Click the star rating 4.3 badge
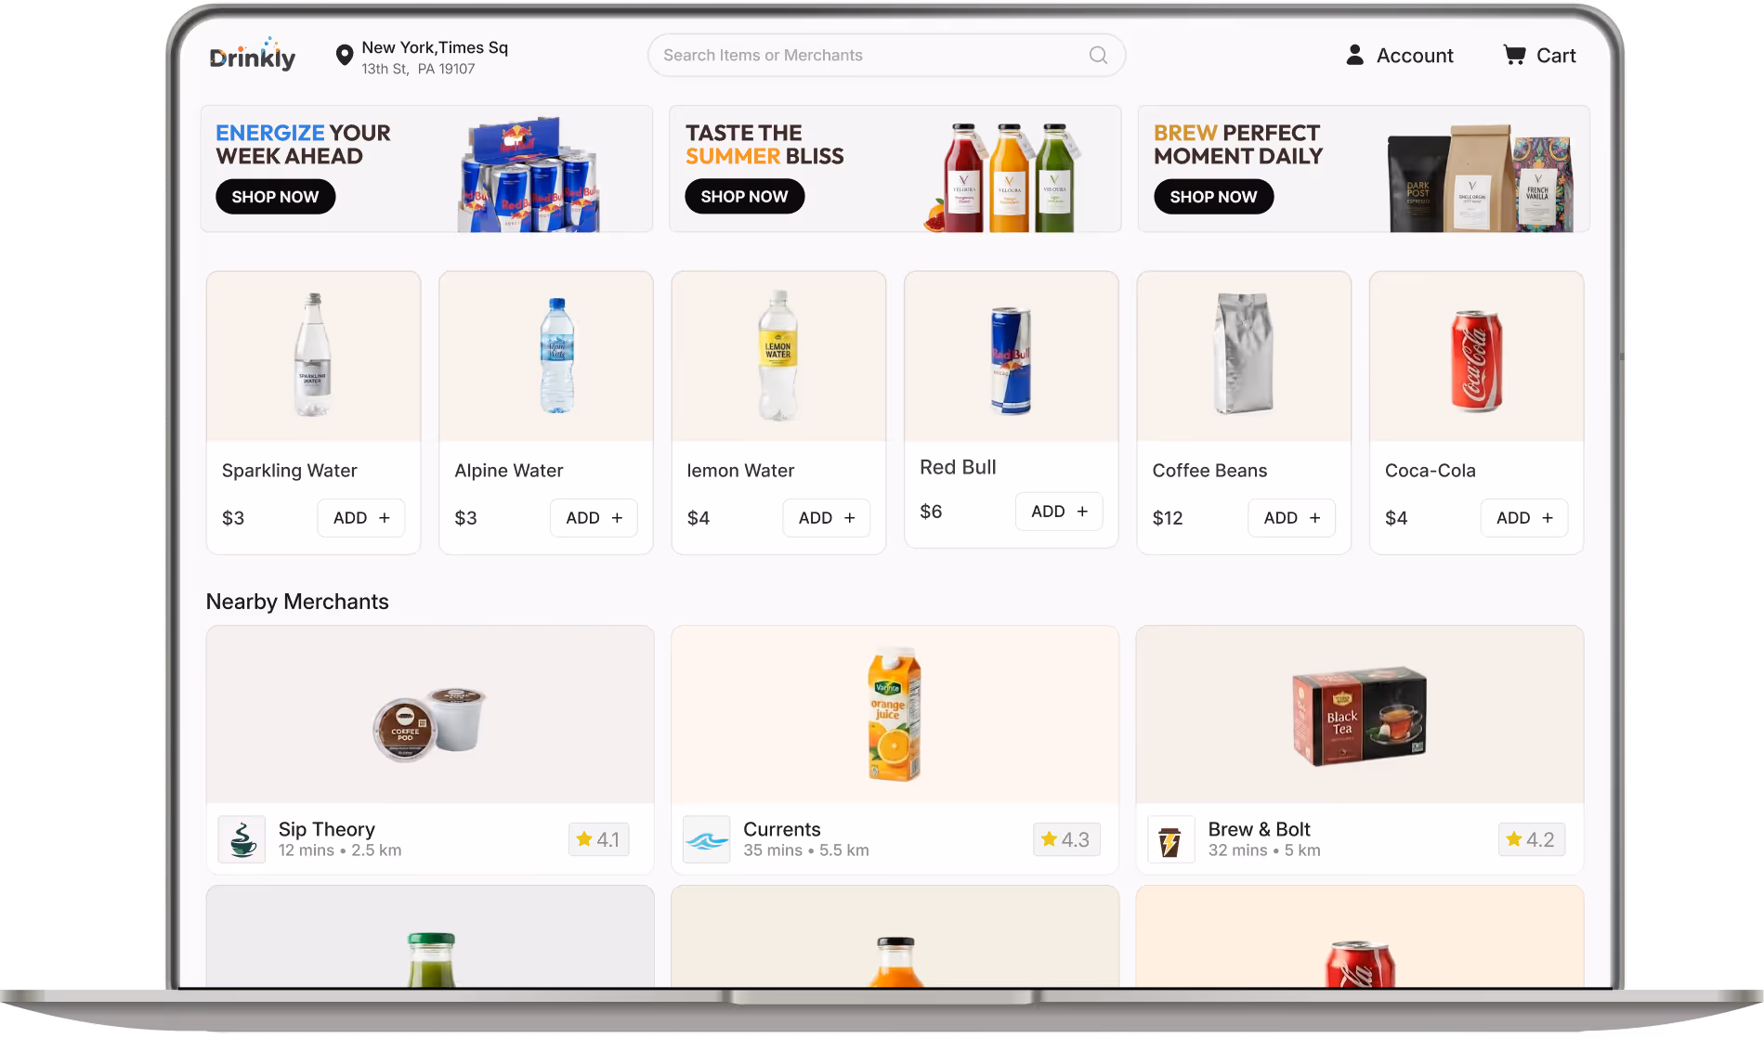 [1065, 839]
